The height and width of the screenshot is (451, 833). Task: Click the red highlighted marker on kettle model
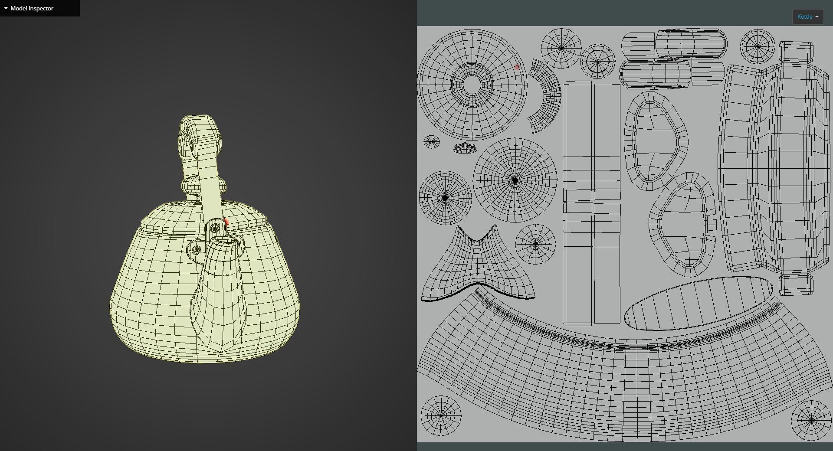pyautogui.click(x=226, y=222)
